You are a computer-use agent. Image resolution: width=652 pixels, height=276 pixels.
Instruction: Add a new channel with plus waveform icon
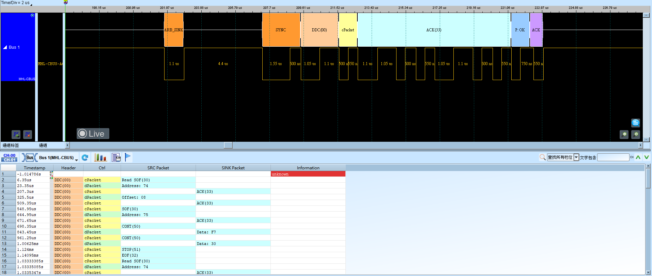[16, 135]
